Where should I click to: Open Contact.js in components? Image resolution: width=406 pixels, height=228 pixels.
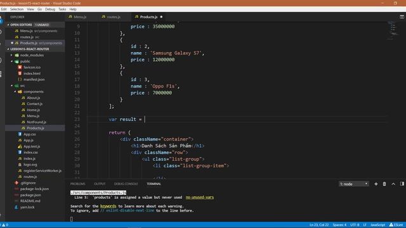(34, 104)
